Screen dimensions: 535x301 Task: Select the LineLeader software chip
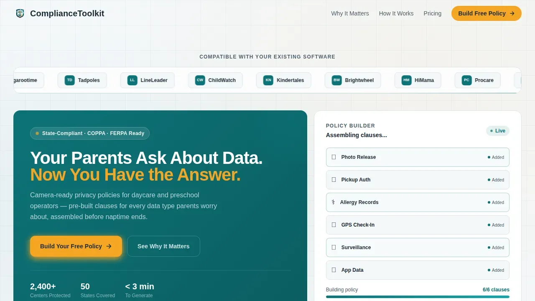click(x=148, y=80)
